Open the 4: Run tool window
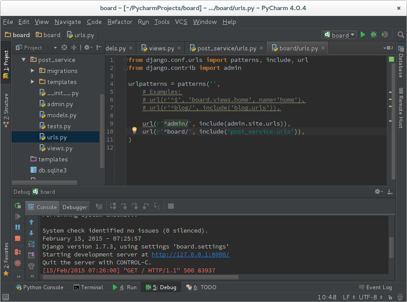 pos(125,287)
